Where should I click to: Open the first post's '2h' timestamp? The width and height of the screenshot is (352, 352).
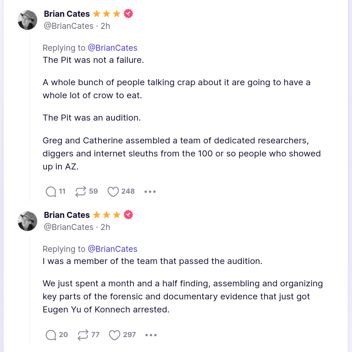coord(106,26)
